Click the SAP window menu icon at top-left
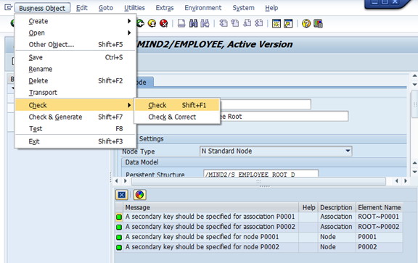418x263 pixels. click(9, 7)
